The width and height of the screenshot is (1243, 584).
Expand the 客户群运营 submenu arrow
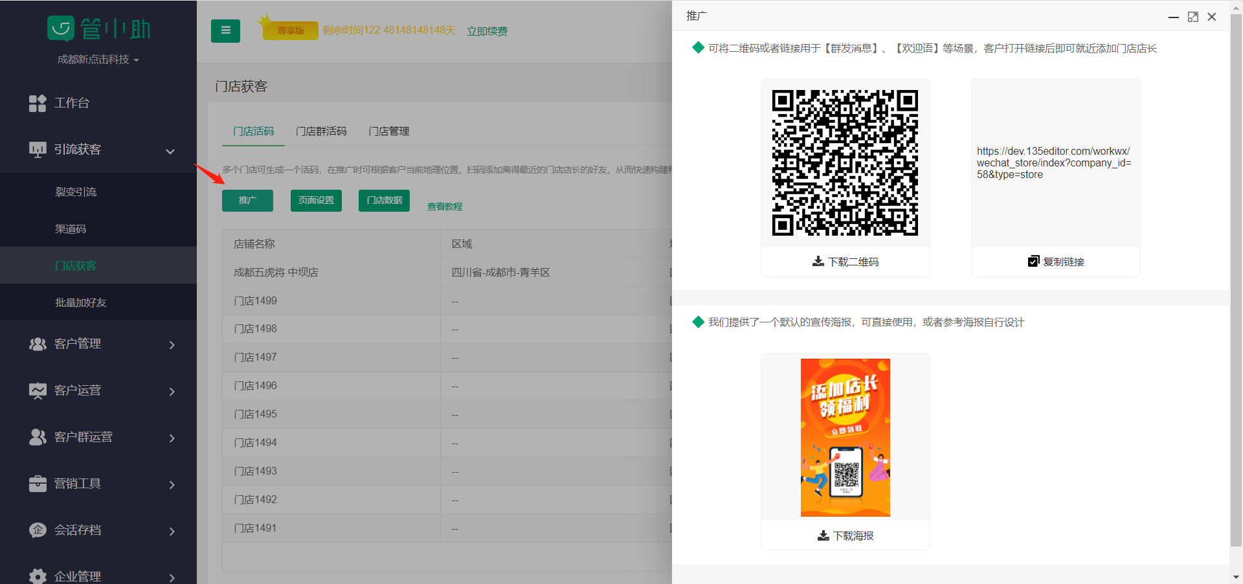[x=172, y=438]
